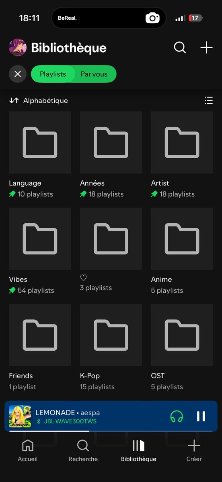This screenshot has height=482, width=222.
Task: Tap the Bibliothèque page title
Action: 69,48
